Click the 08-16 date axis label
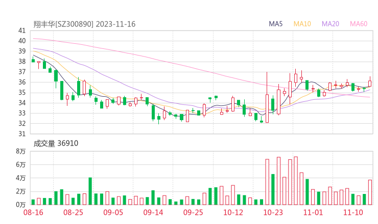The height and width of the screenshot is (224, 378). coord(33,213)
